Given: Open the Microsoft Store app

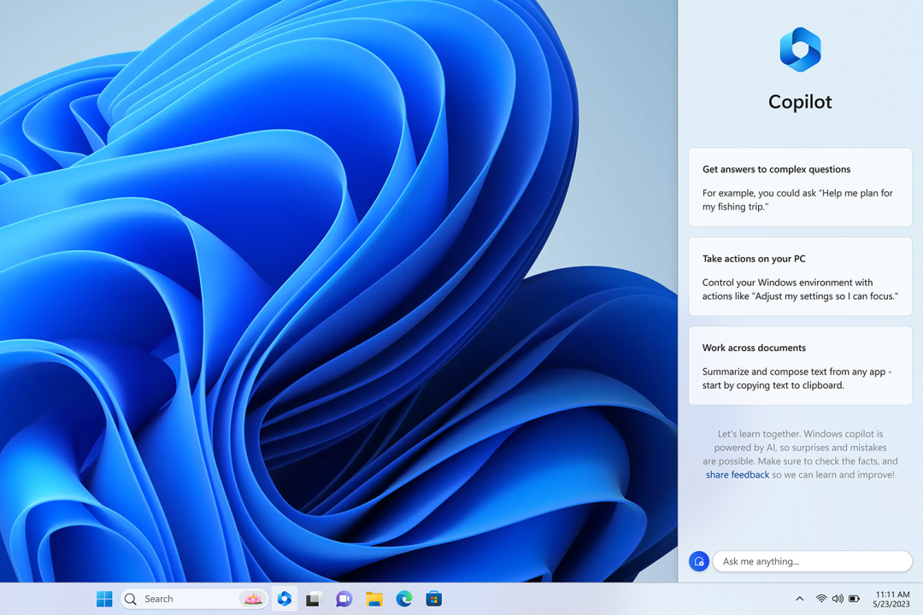Looking at the screenshot, I should [434, 599].
